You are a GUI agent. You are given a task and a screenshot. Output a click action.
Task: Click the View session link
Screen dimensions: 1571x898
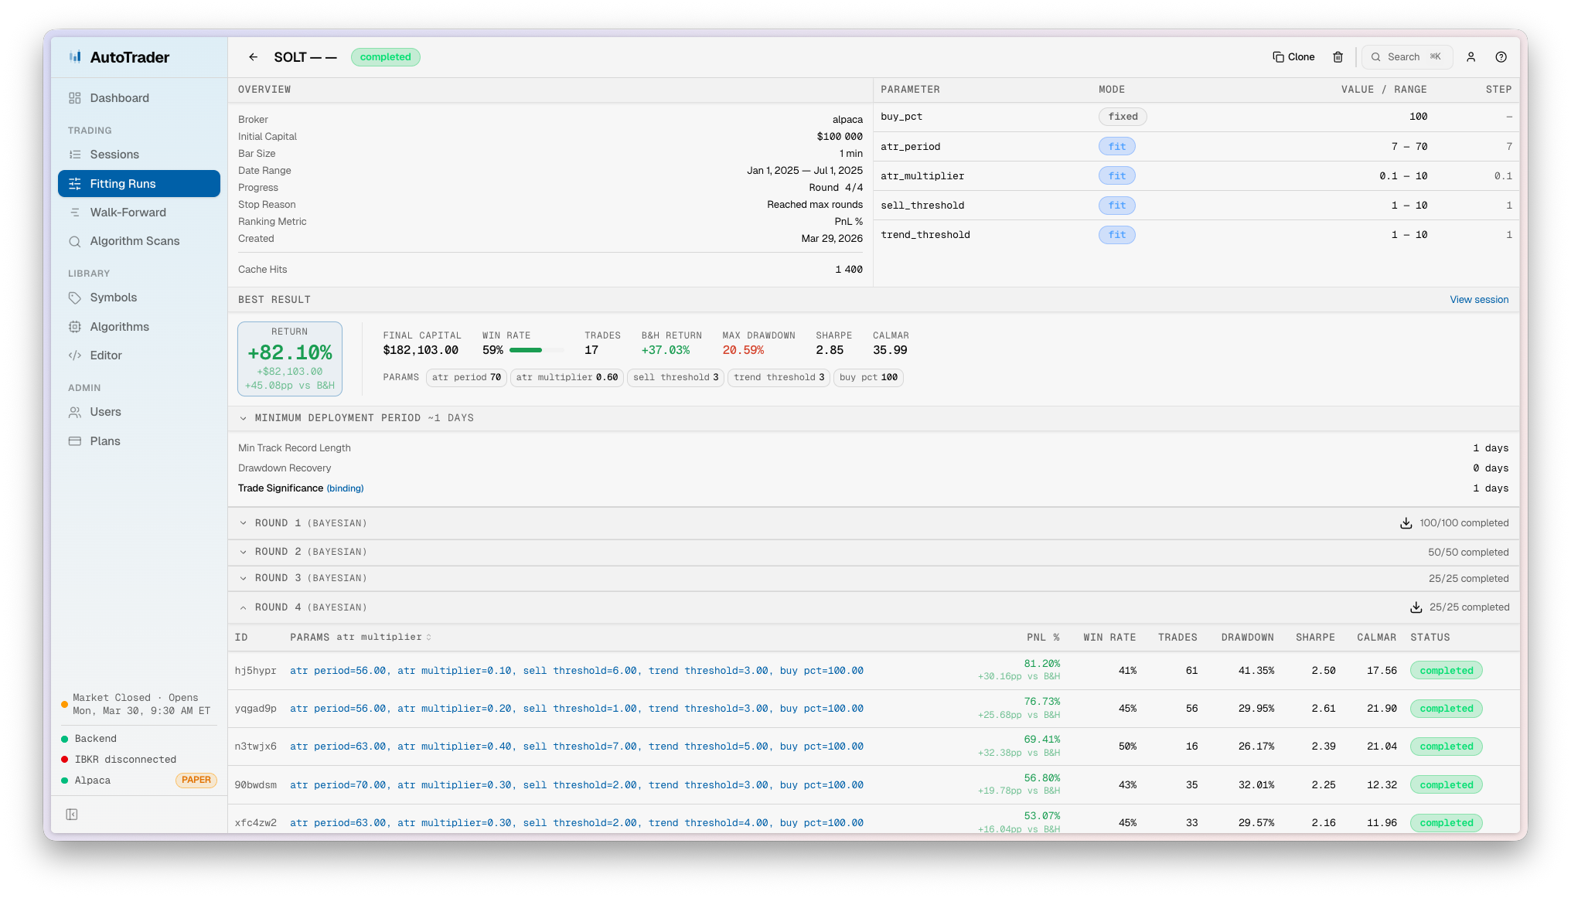tap(1478, 300)
